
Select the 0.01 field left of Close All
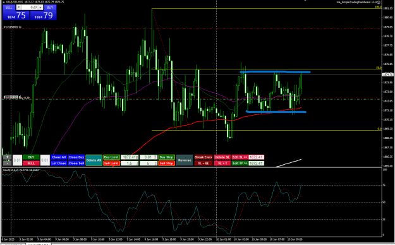[x=45, y=160]
